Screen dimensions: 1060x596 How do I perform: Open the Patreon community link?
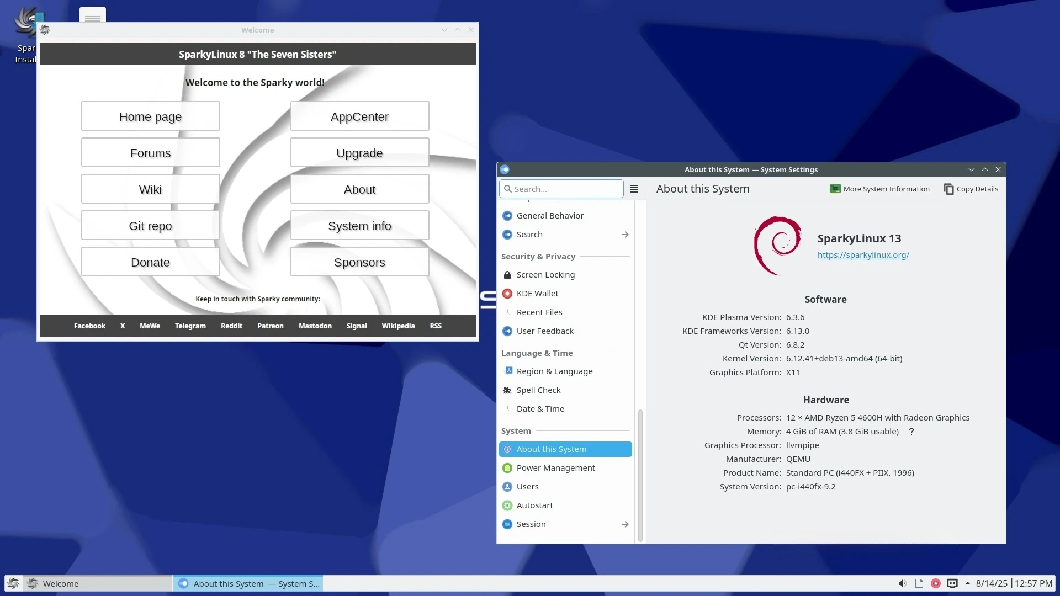pyautogui.click(x=271, y=326)
